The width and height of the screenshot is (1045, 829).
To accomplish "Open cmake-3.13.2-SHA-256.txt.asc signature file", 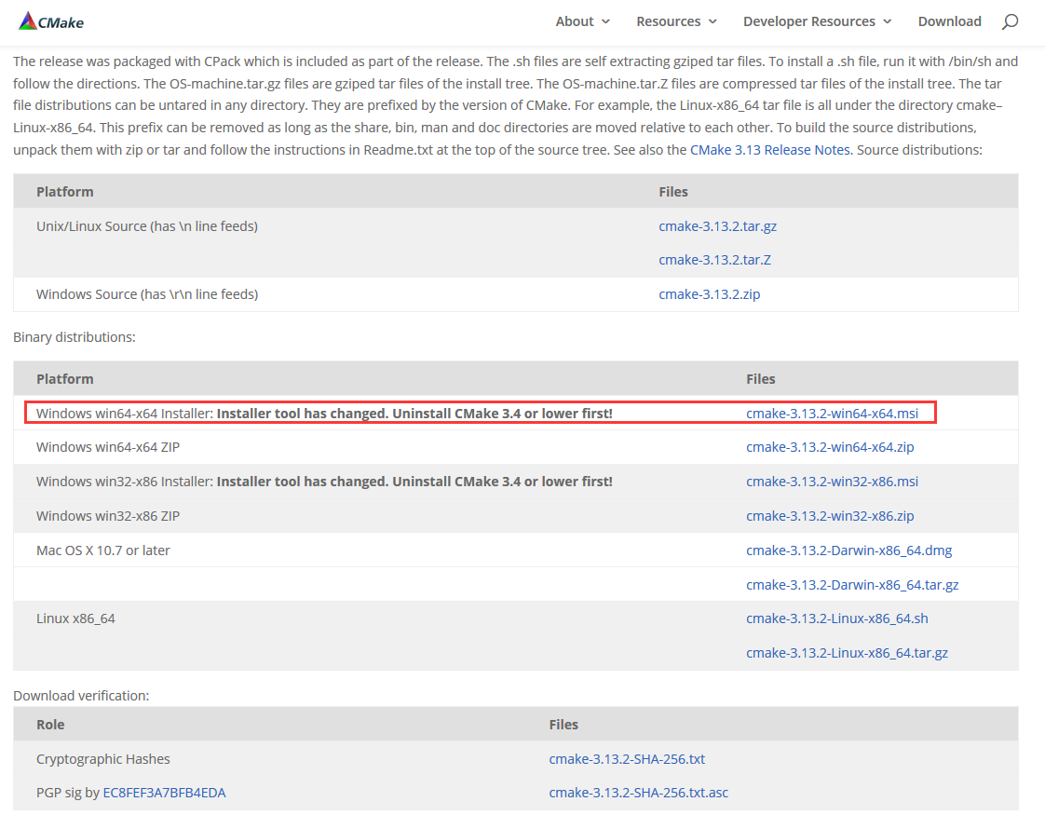I will coord(638,793).
